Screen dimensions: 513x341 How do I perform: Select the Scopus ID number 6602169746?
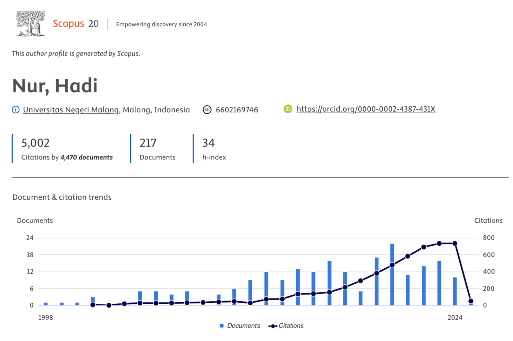click(x=237, y=110)
